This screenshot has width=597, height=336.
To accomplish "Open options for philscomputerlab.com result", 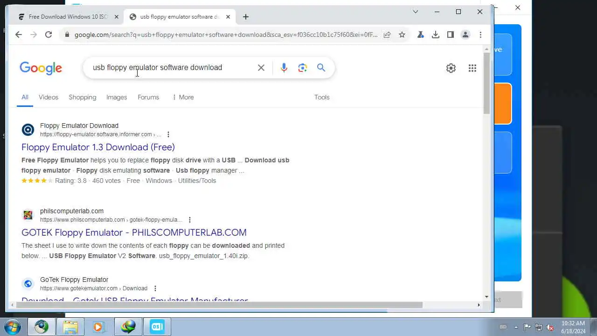I will pyautogui.click(x=189, y=220).
